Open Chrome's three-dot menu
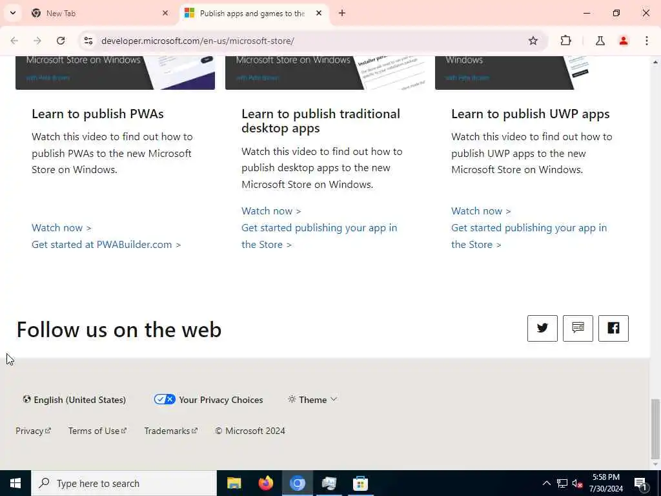The height and width of the screenshot is (496, 661). click(x=647, y=41)
